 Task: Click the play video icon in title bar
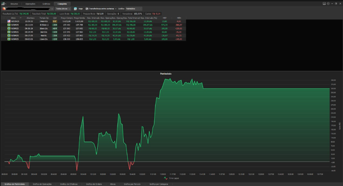324,3
